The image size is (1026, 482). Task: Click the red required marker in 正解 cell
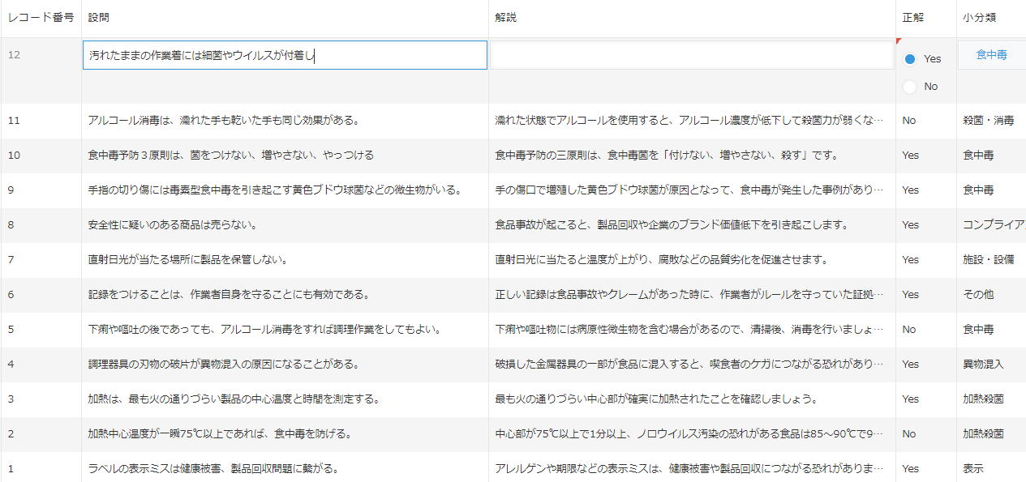pyautogui.click(x=899, y=41)
